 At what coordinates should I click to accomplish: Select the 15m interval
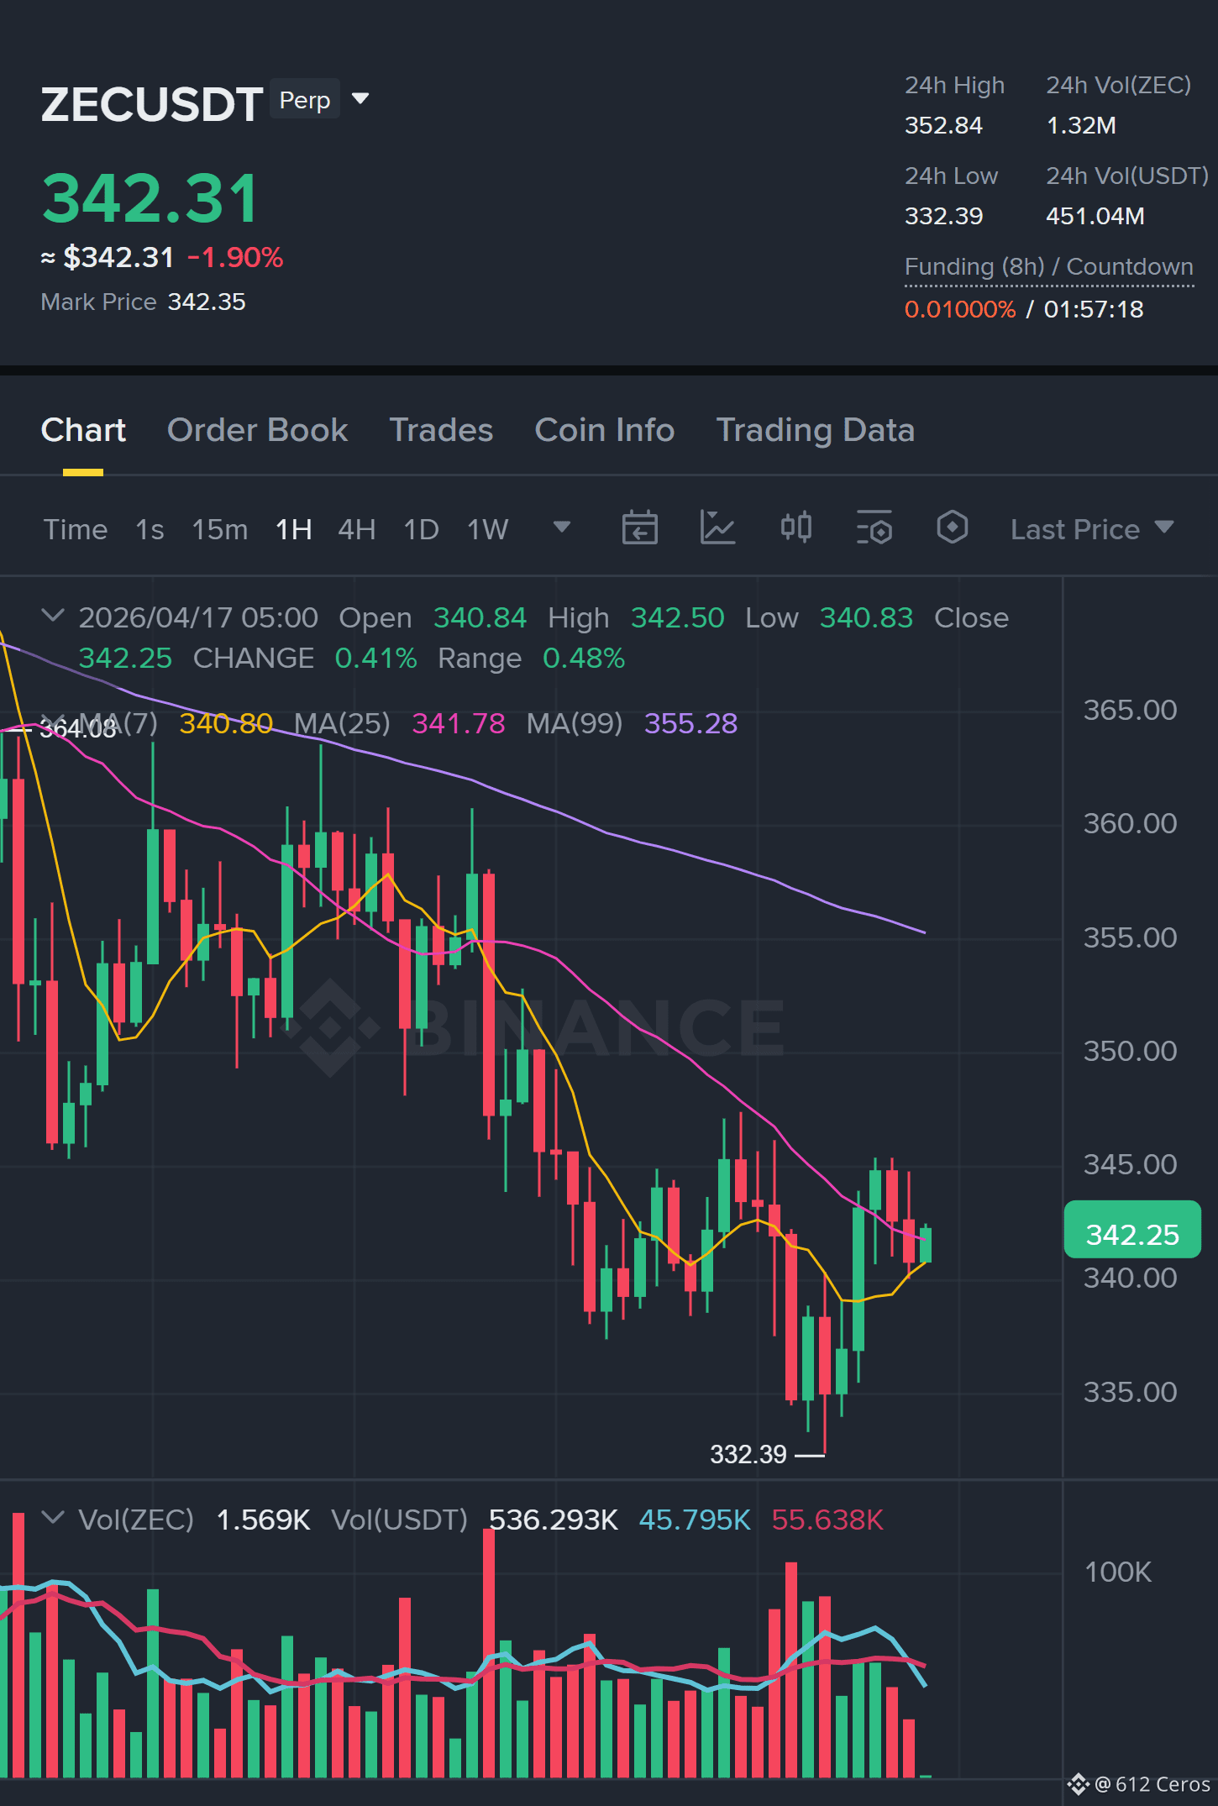pos(220,530)
